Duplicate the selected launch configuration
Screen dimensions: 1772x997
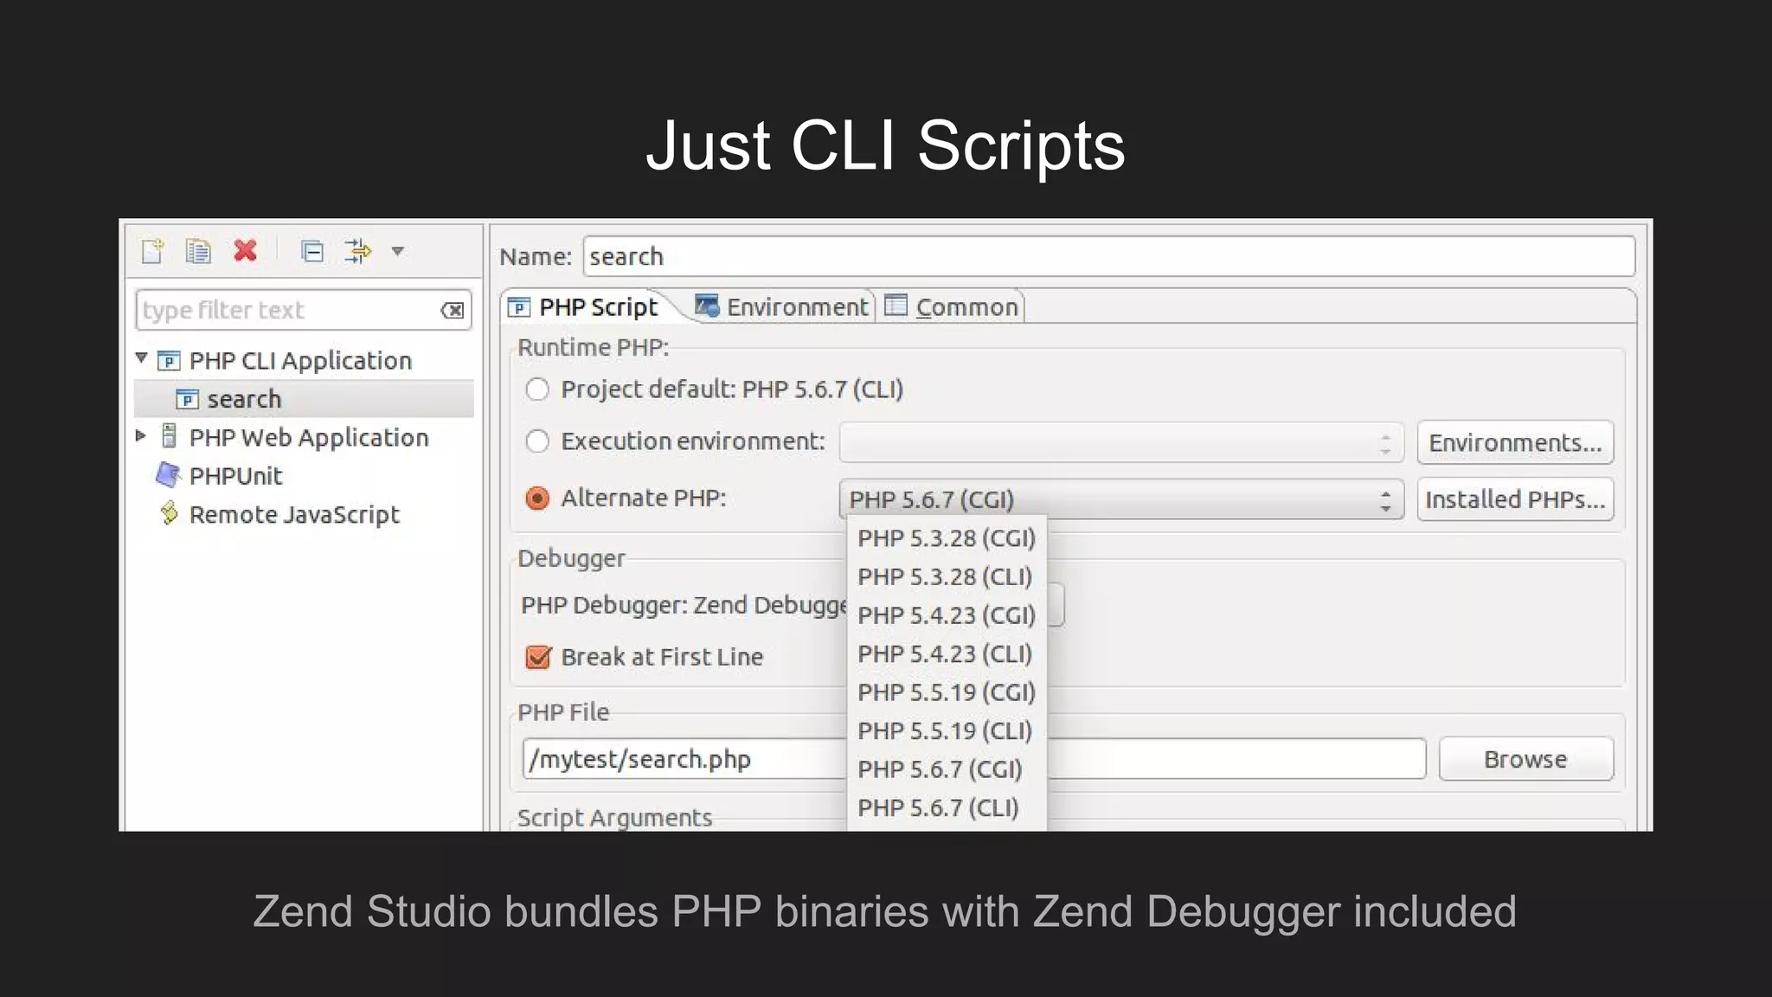pos(198,251)
